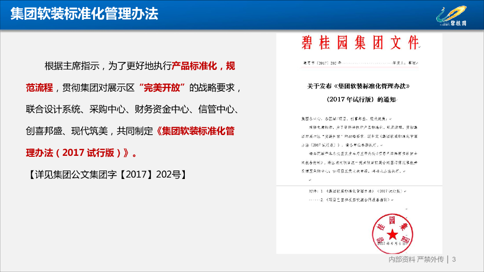Click the text 根据主席指示，为了更好地执行
Viewport: 484px width, 272px height.
point(108,66)
